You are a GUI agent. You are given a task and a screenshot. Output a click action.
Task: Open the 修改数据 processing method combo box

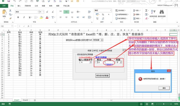102,40
